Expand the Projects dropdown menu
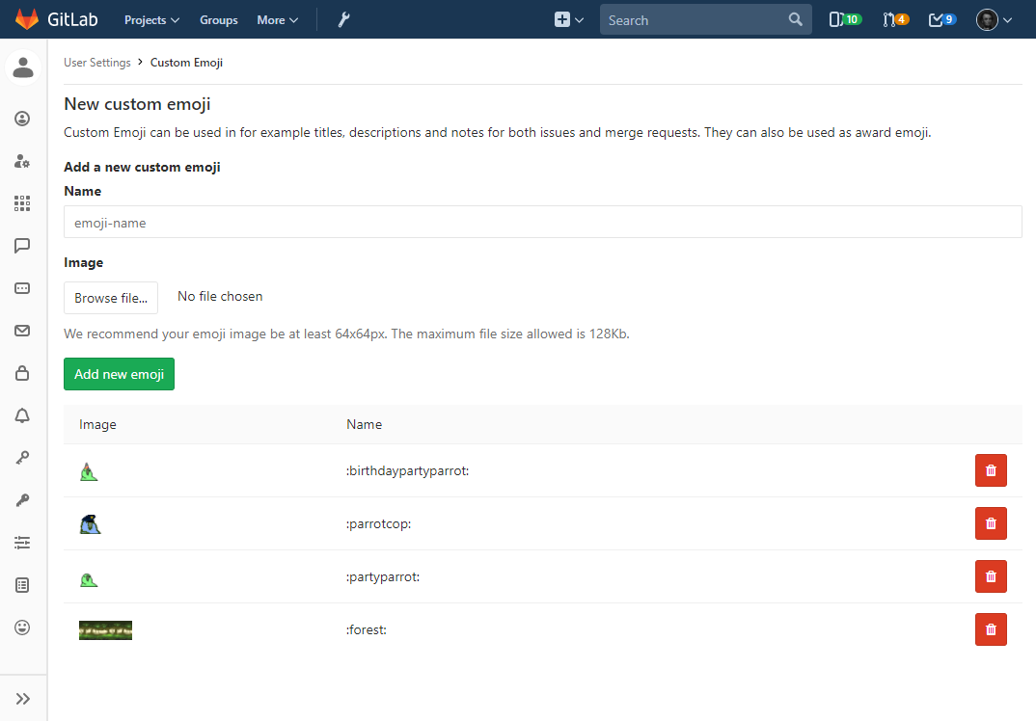Screen dimensions: 1036x721 (151, 20)
